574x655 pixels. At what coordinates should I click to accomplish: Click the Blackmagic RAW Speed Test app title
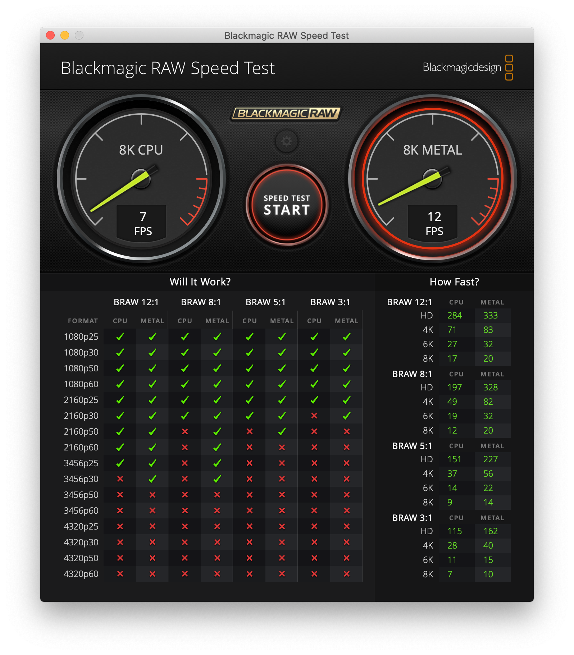click(168, 68)
